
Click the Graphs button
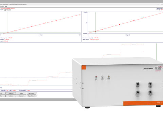[x=21, y=93]
